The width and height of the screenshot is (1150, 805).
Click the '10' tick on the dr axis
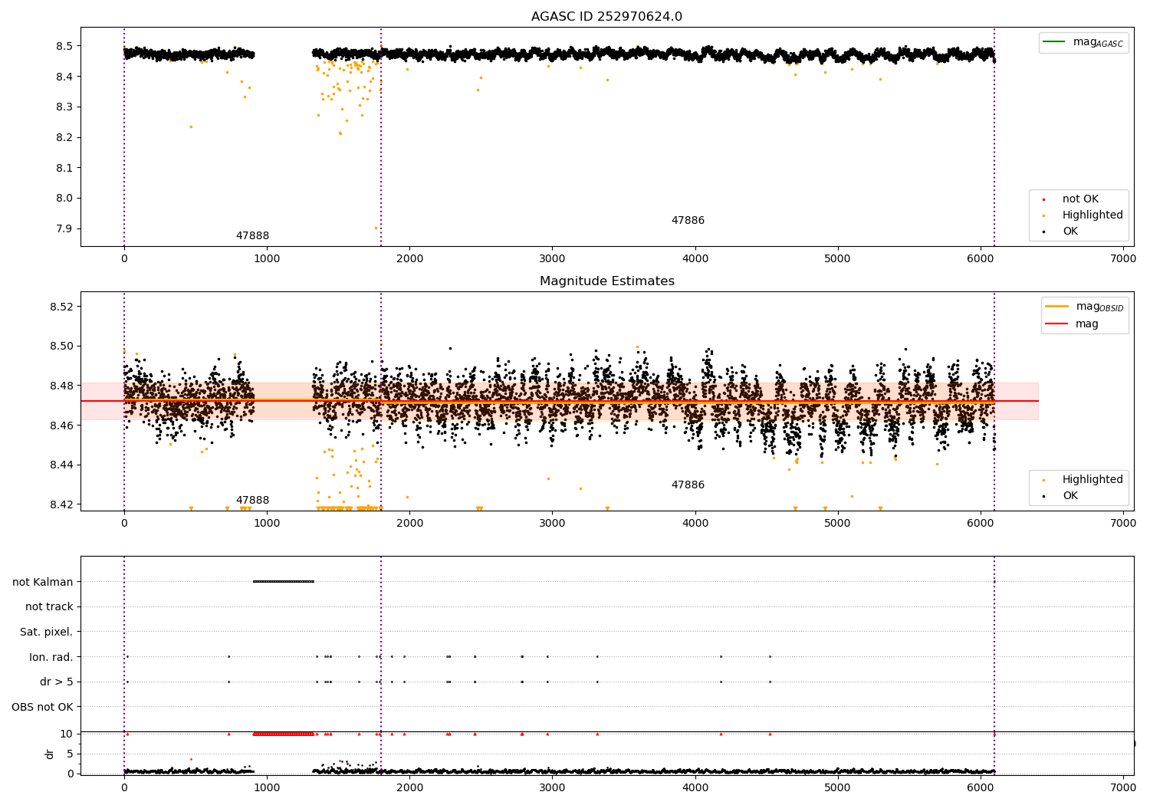click(67, 734)
